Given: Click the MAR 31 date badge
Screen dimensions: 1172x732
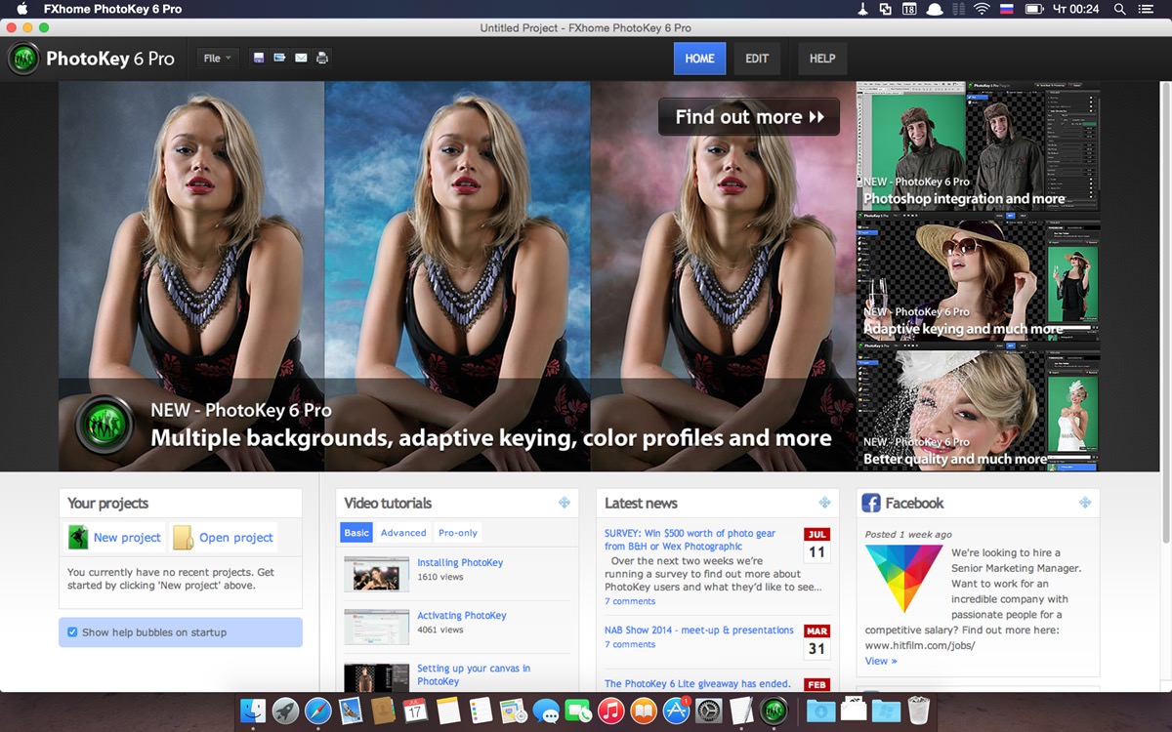Looking at the screenshot, I should (816, 642).
